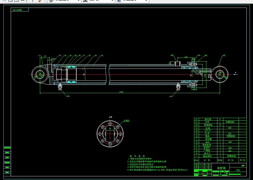The image size is (253, 180).
Task: Select part number 14 leader at left plug
Action: point(68,96)
